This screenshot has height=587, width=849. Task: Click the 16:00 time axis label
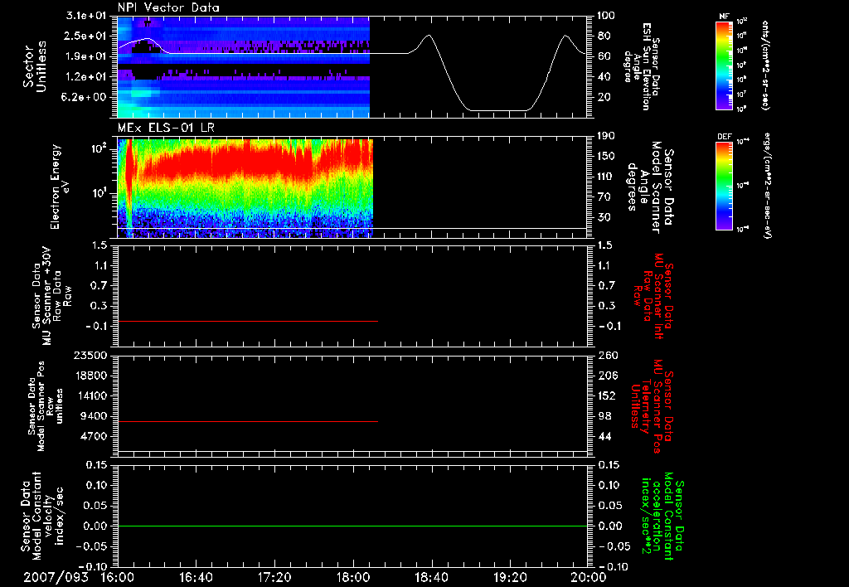click(118, 577)
